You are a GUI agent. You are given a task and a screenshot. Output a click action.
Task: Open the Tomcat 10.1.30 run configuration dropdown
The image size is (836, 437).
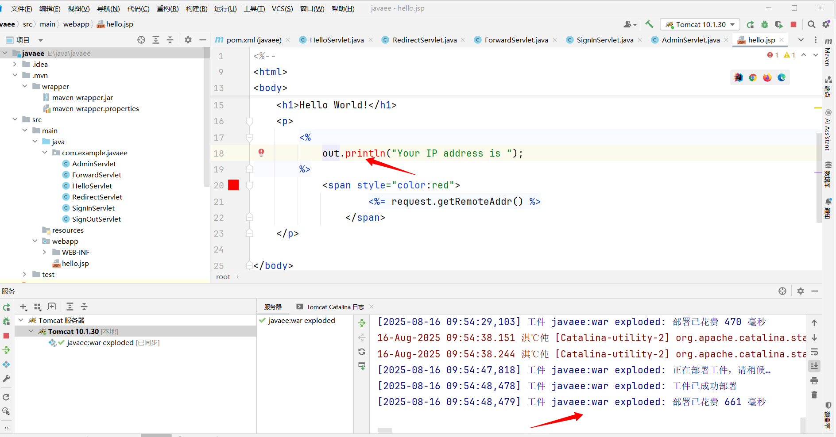click(700, 24)
